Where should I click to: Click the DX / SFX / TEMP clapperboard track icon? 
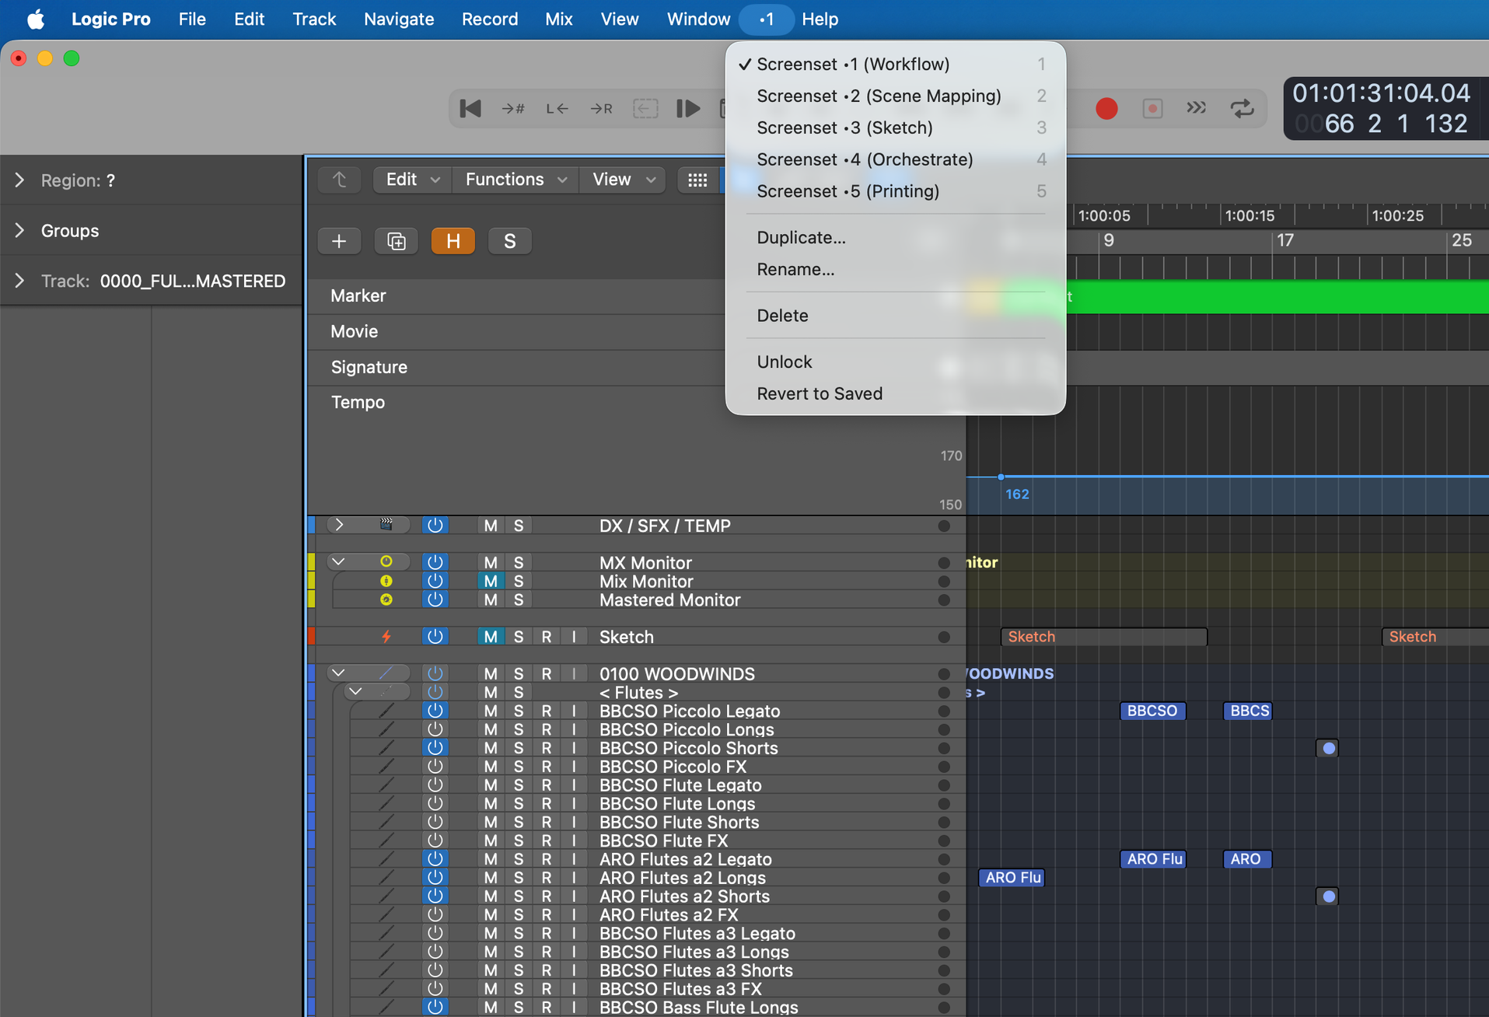coord(386,525)
